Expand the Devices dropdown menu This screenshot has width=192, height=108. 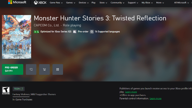click(84, 3)
